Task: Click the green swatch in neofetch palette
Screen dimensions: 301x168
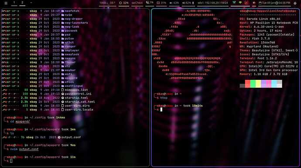Action: coord(253,84)
